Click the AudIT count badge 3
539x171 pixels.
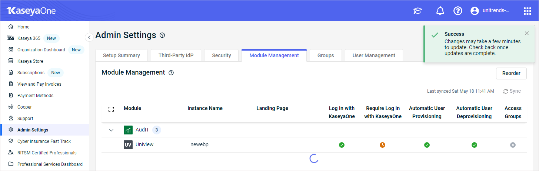click(x=157, y=130)
